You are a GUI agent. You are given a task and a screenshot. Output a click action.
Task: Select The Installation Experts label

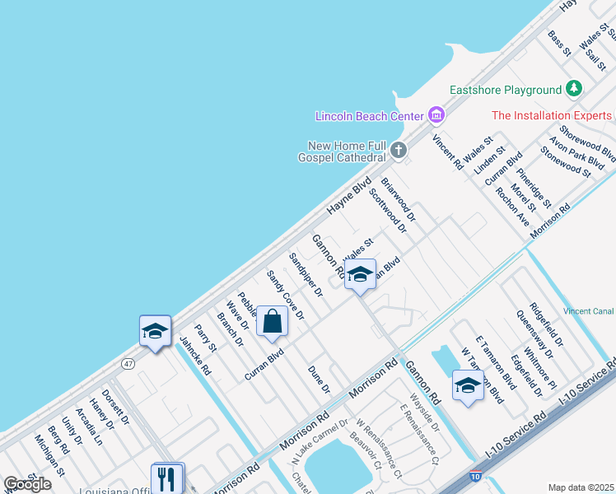pos(552,115)
